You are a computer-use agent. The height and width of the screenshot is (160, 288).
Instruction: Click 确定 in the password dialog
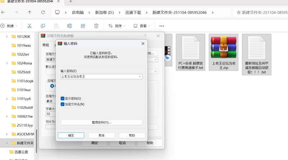tap(71, 135)
